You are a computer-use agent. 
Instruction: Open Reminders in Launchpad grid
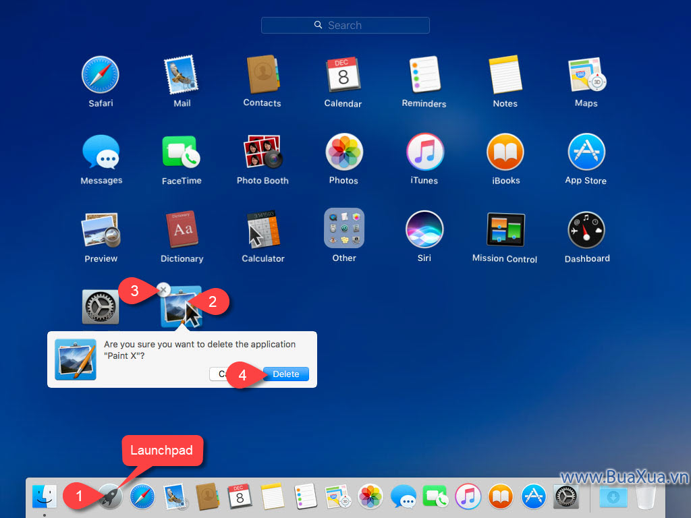coord(424,74)
